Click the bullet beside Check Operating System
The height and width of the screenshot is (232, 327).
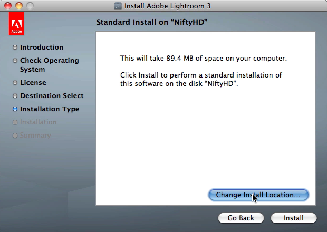pyautogui.click(x=15, y=61)
